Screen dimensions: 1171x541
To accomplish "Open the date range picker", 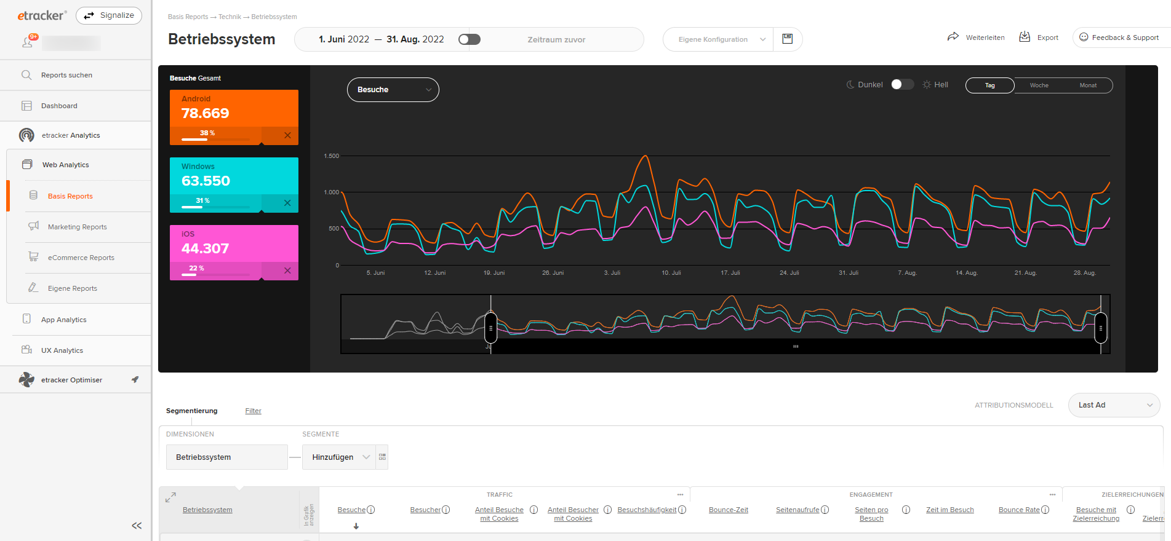I will [x=382, y=39].
